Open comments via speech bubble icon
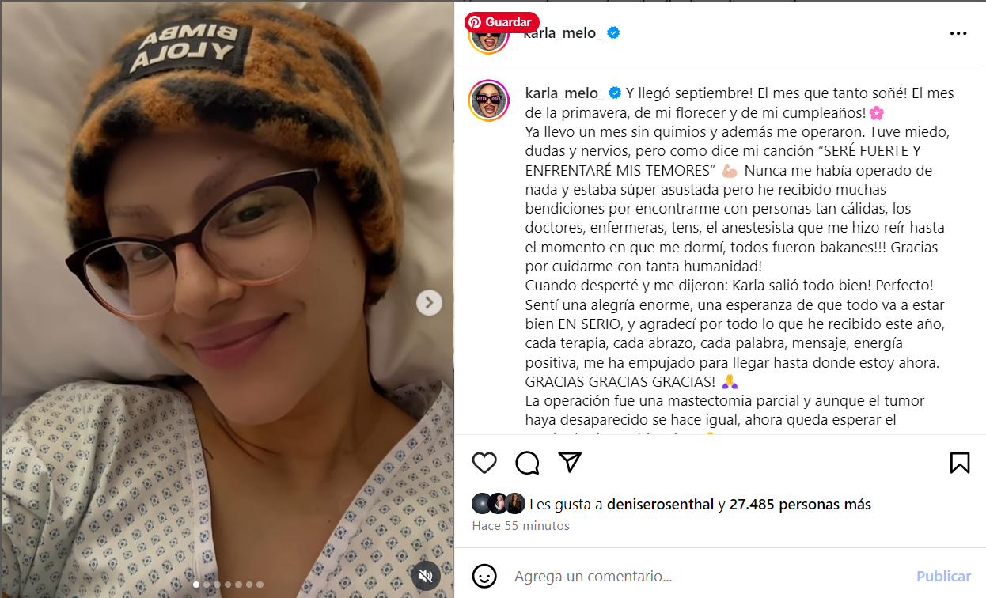Image resolution: width=986 pixels, height=598 pixels. [x=527, y=463]
